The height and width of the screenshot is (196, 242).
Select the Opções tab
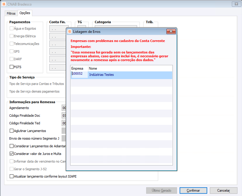[x=25, y=13]
